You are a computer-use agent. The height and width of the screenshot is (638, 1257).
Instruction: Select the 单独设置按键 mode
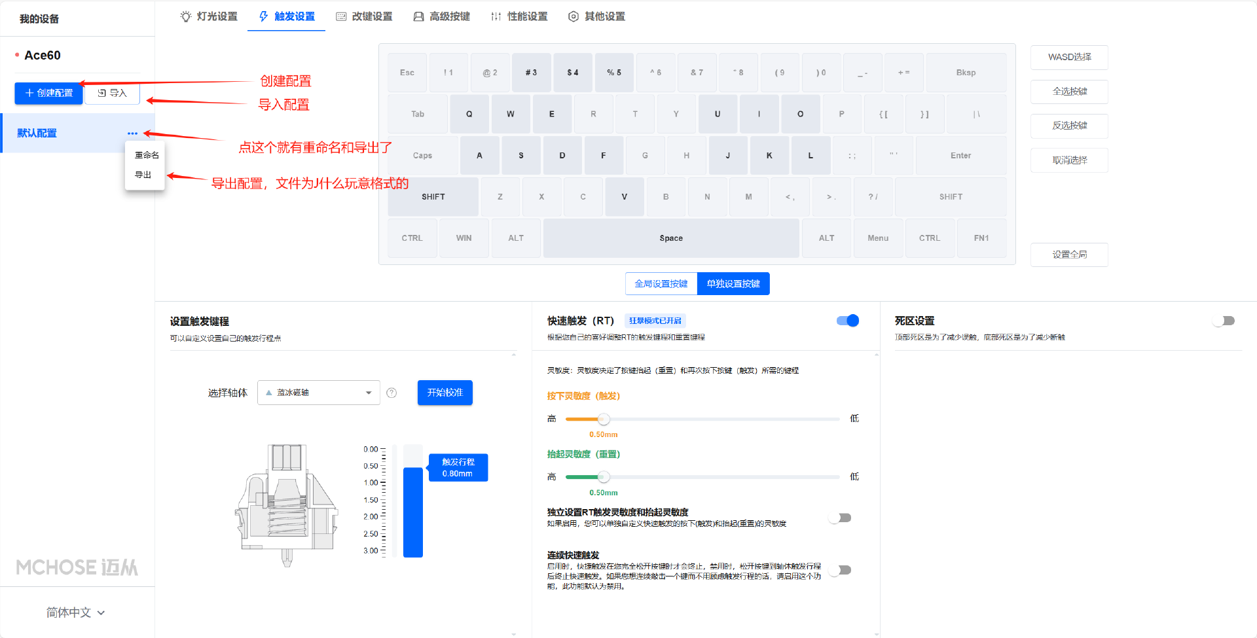733,283
